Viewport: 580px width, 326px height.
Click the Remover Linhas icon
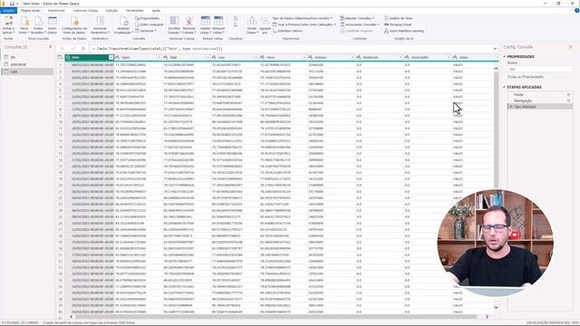pyautogui.click(x=218, y=21)
